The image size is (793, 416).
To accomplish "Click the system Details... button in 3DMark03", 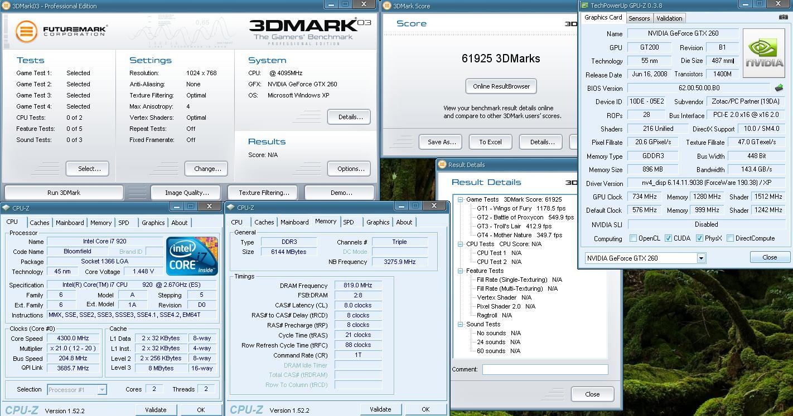I will point(350,117).
